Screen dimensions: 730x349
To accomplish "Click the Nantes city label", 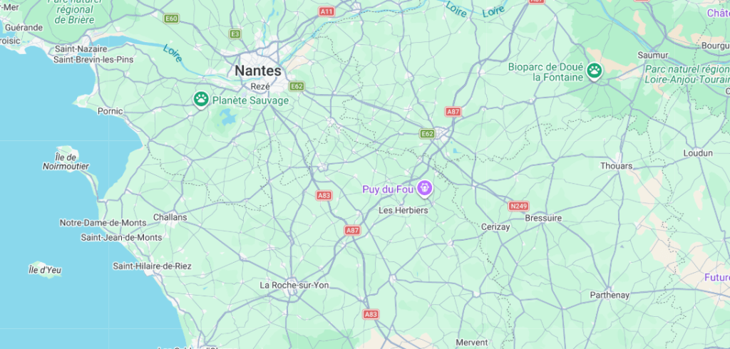I will click(x=258, y=71).
